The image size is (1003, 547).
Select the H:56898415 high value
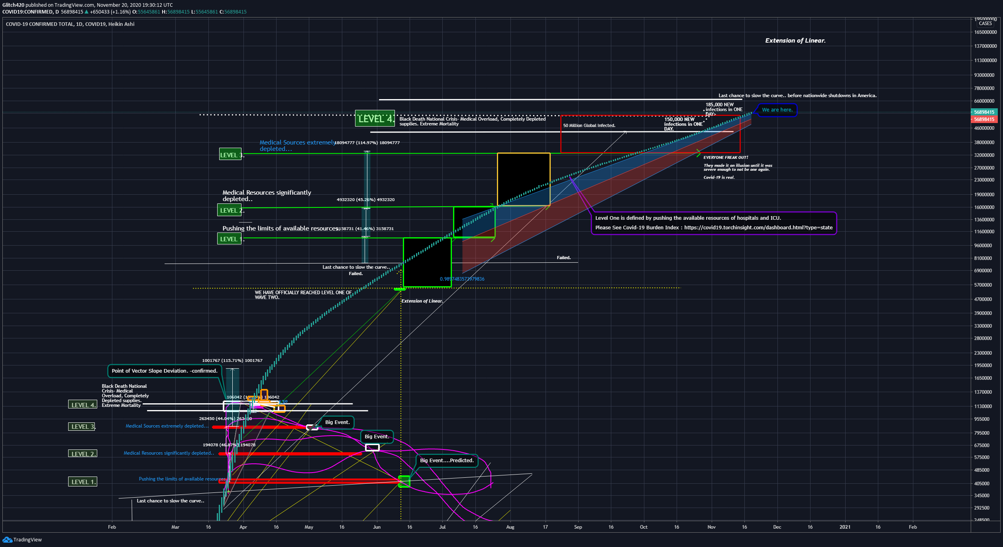(175, 12)
